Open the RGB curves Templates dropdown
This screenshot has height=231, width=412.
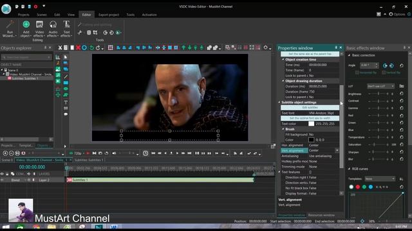point(380,178)
